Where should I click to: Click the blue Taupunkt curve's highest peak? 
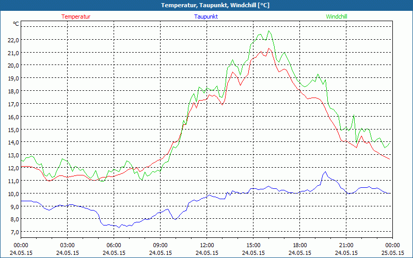(325, 172)
